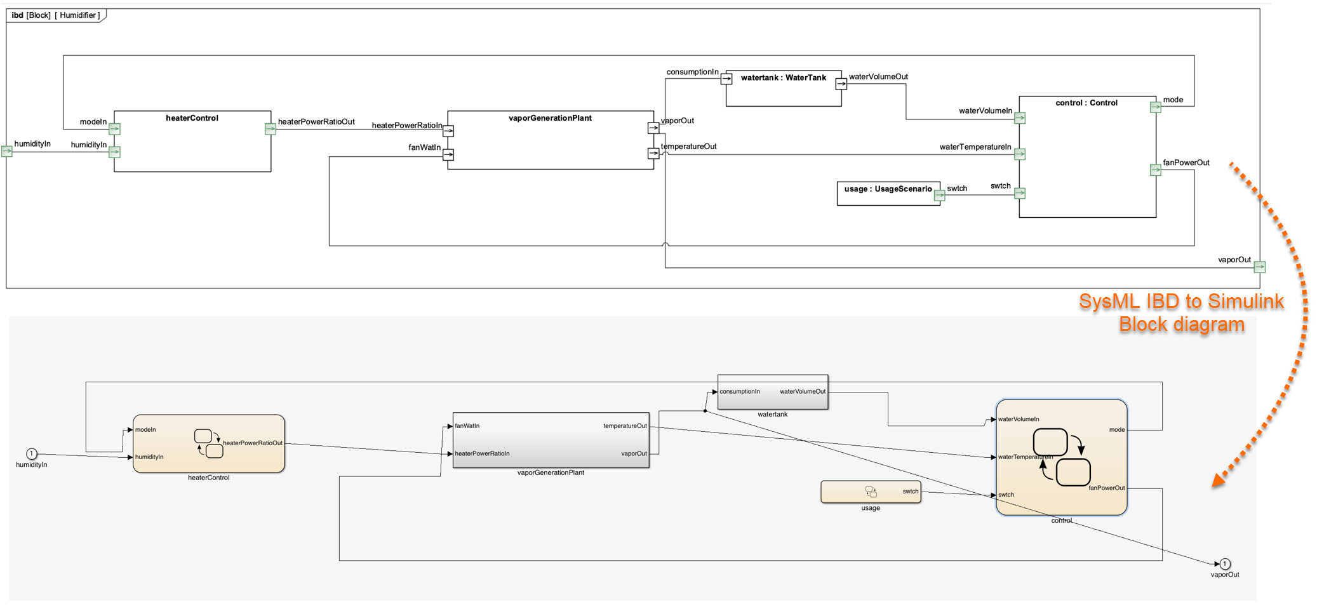Click heaterPowerRatioIn label in Simulink vaporGenerationPlant
The width and height of the screenshot is (1317, 616).
(483, 453)
